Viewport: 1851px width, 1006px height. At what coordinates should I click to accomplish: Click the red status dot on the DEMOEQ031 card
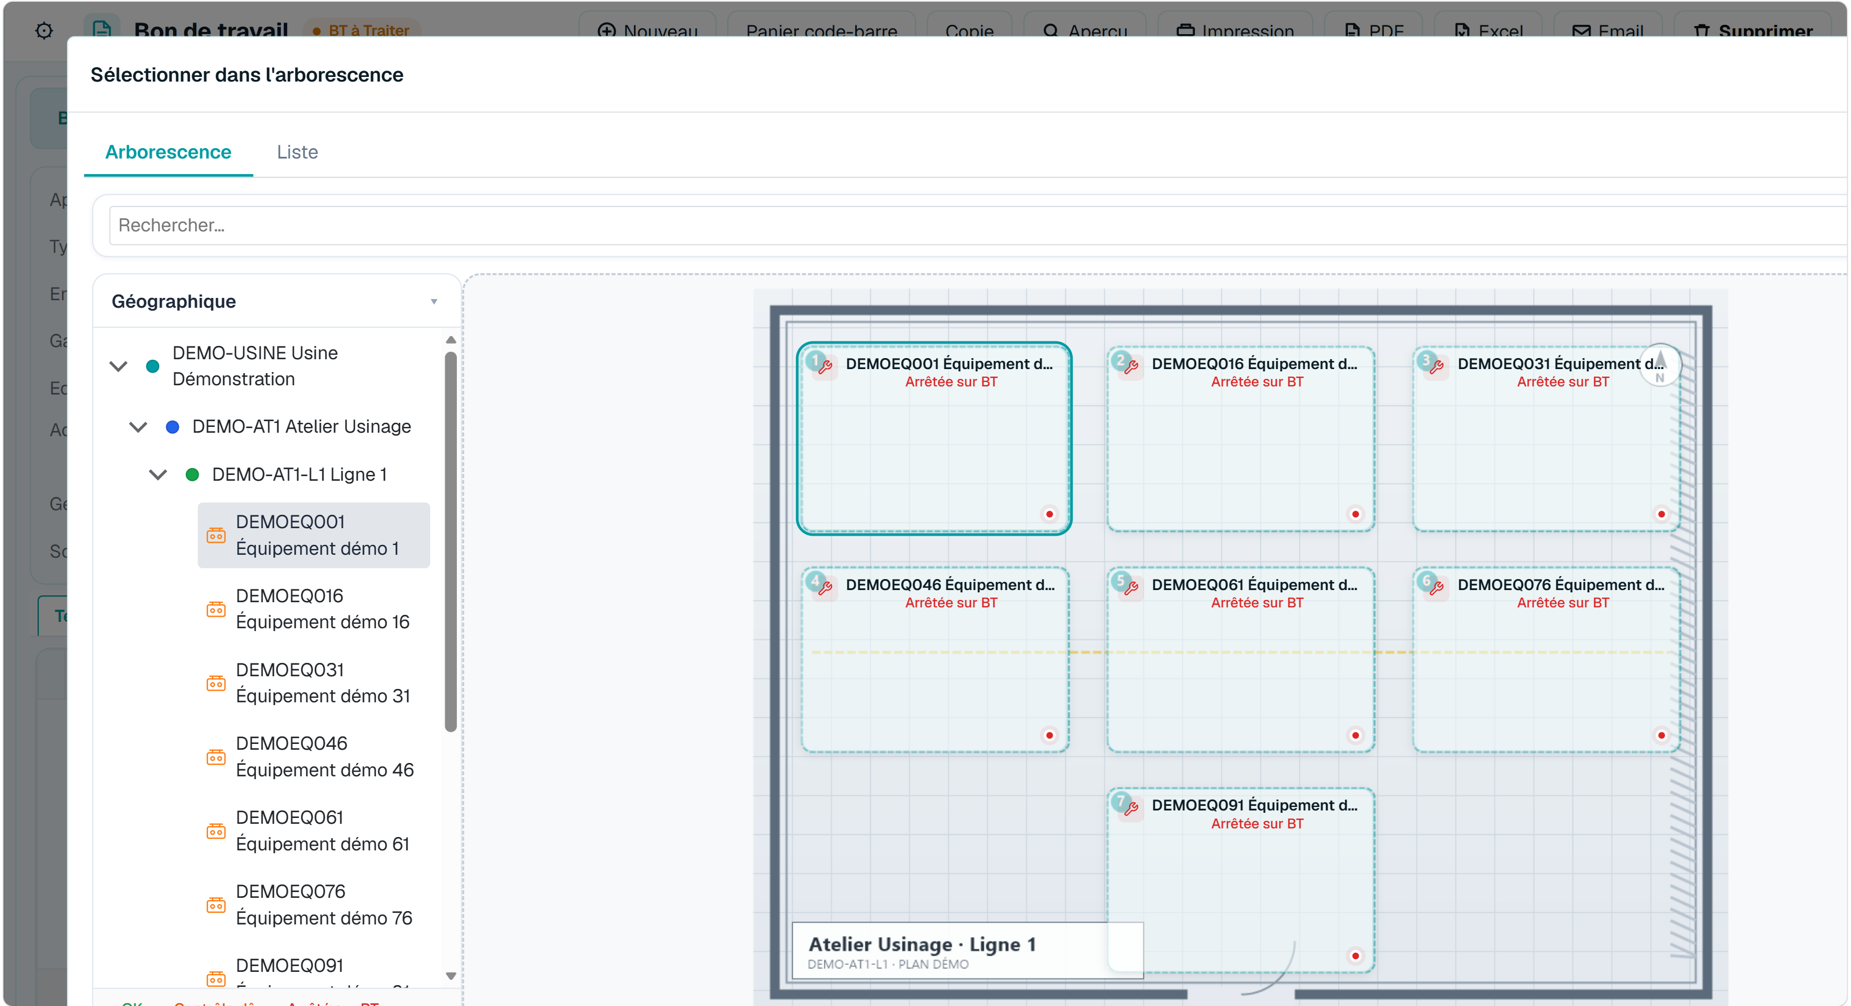[1661, 514]
